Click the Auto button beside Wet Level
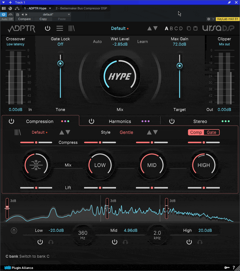Viewport: 240px width, 271px height. [97, 42]
